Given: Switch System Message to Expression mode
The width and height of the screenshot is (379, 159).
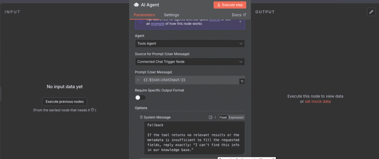Looking at the screenshot, I should click(x=236, y=117).
